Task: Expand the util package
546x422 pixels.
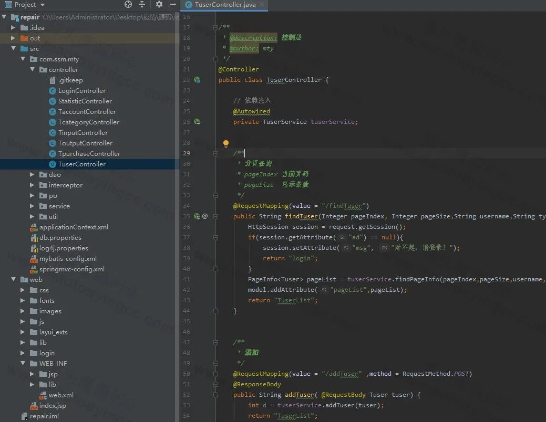Action: (32, 216)
